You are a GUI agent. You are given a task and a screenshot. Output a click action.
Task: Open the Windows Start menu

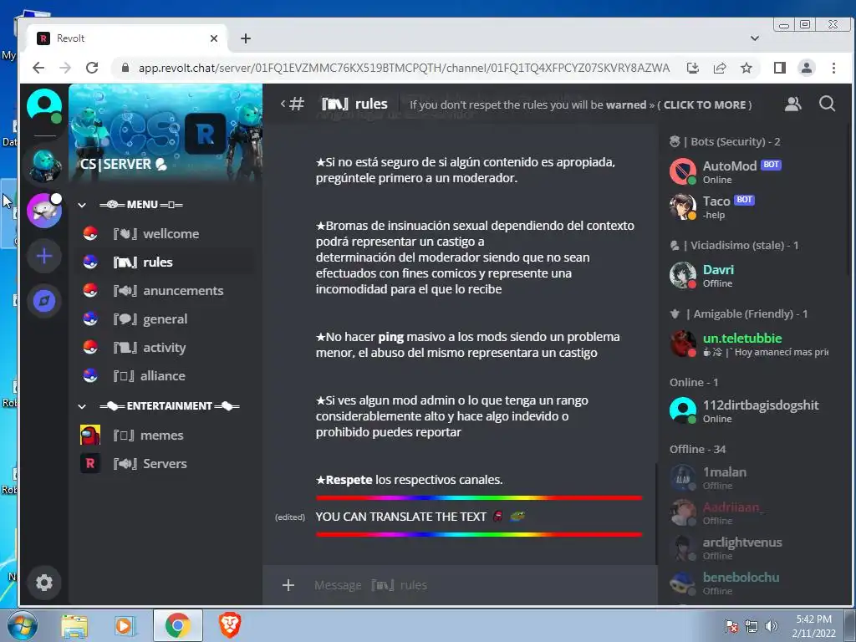pyautogui.click(x=23, y=626)
